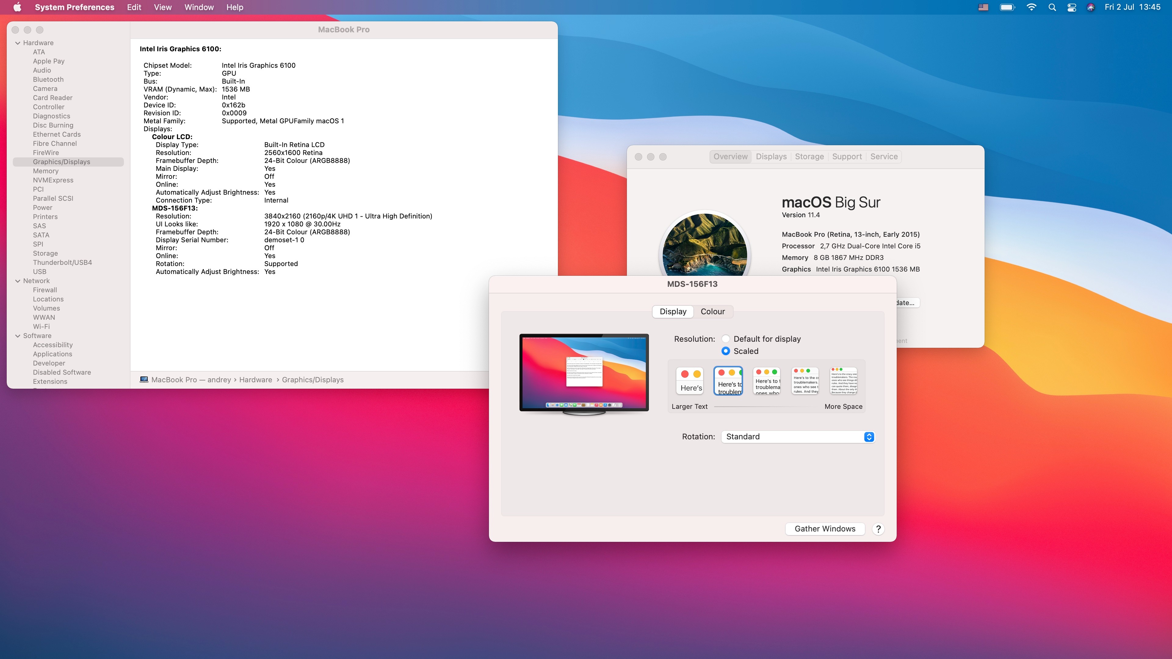Image resolution: width=1172 pixels, height=659 pixels.
Task: Click the Gather Windows button
Action: tap(825, 529)
